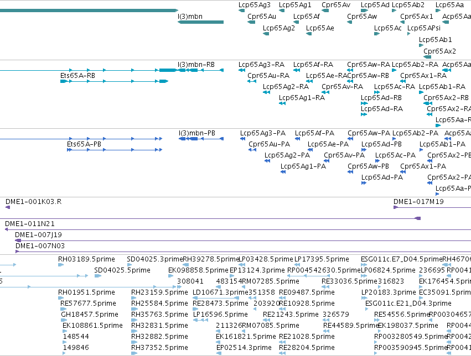
Task: Click the Cpr65Ax1-PA protein
Action: coord(423,166)
